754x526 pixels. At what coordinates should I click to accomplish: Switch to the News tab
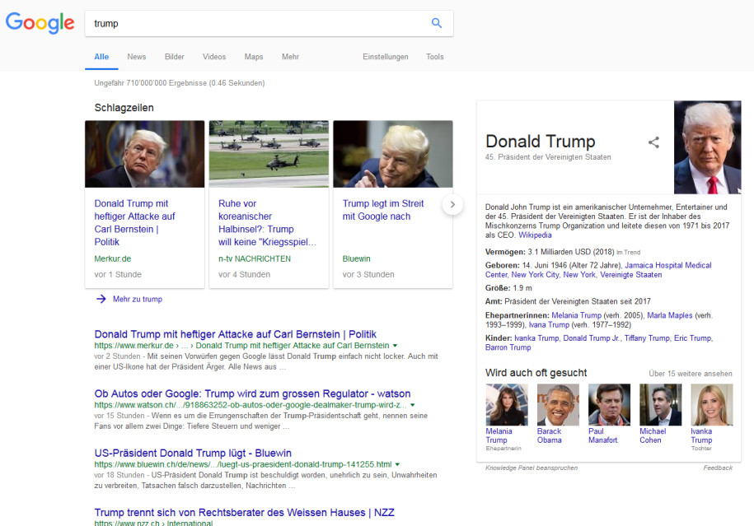click(x=137, y=57)
